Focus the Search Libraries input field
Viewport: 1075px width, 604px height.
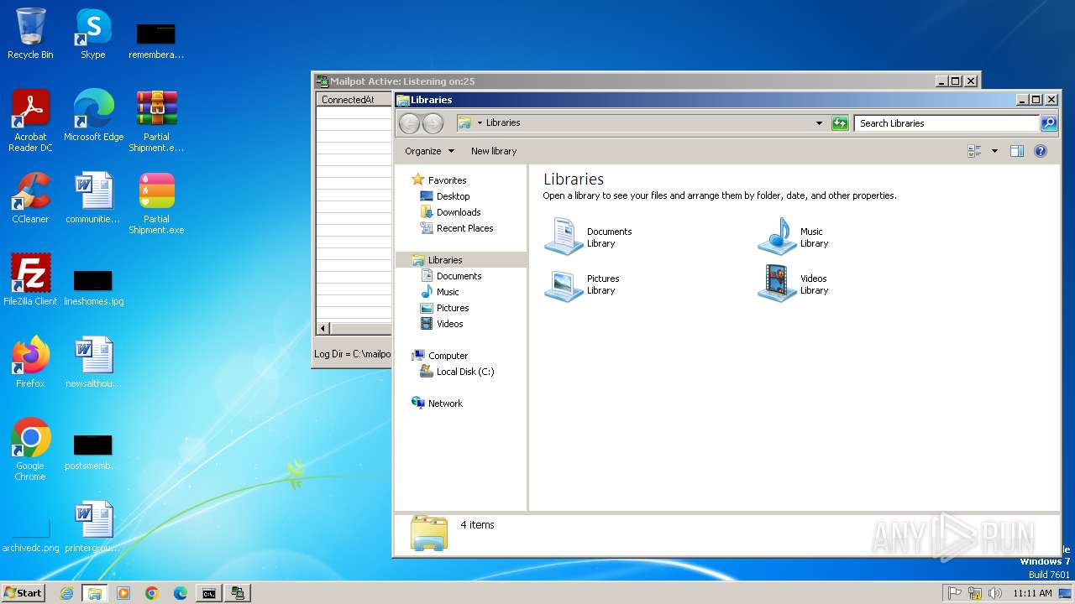[947, 123]
